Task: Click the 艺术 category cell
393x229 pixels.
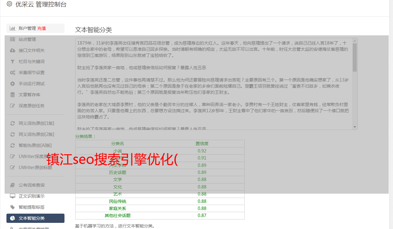Action: pos(118,194)
